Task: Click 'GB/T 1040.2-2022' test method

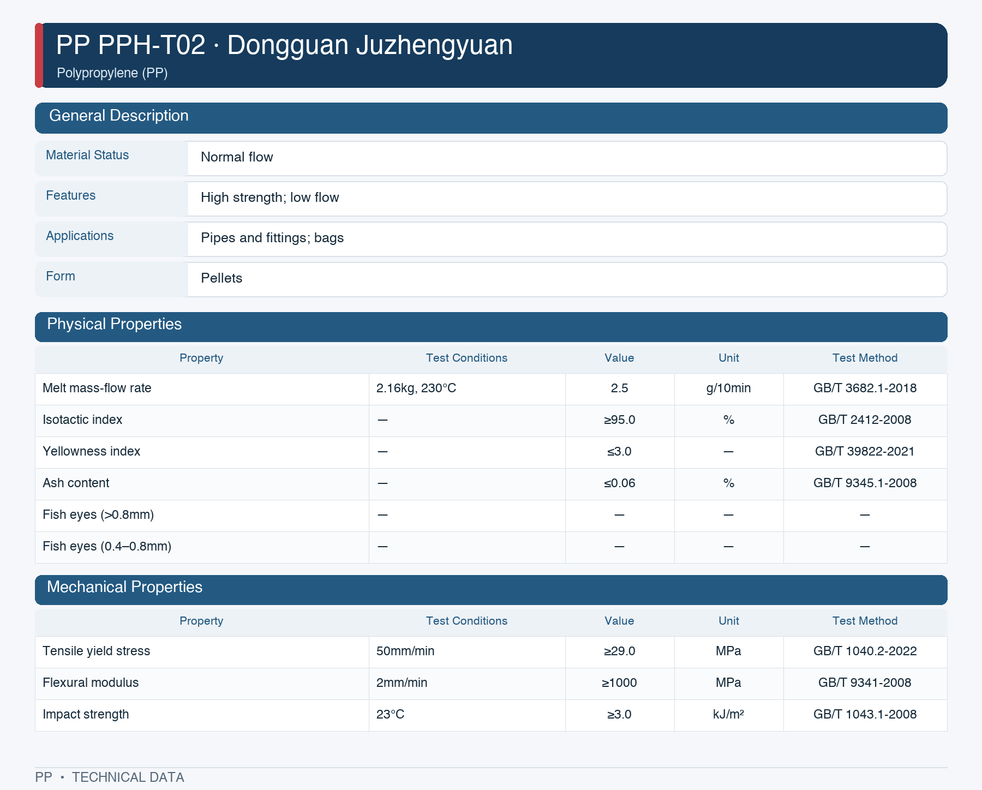Action: point(865,651)
